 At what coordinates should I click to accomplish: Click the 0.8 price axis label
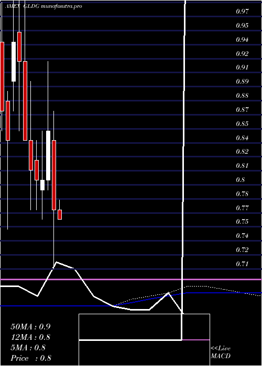tap(240, 180)
